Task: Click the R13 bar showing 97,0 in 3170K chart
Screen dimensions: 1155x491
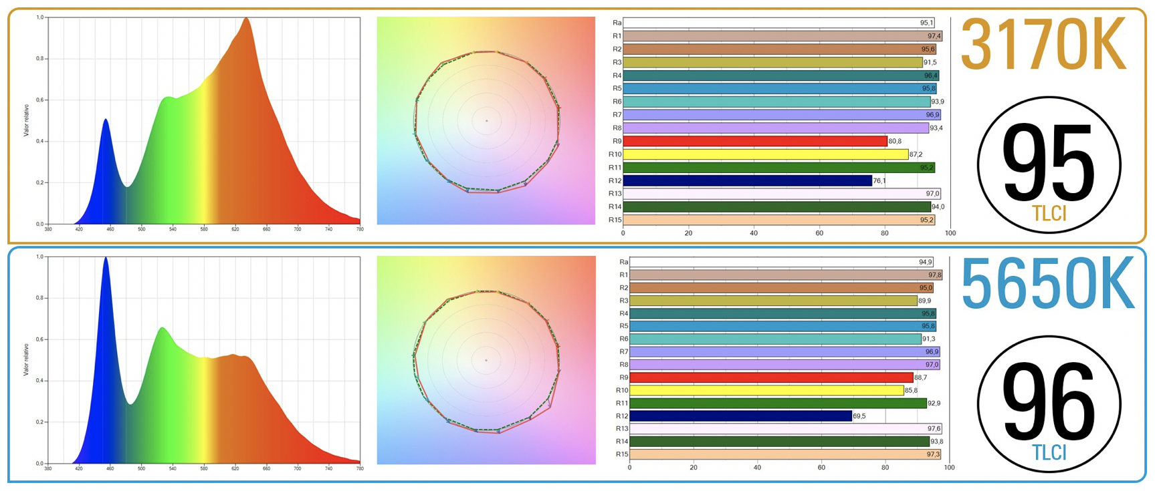Action: click(x=781, y=194)
